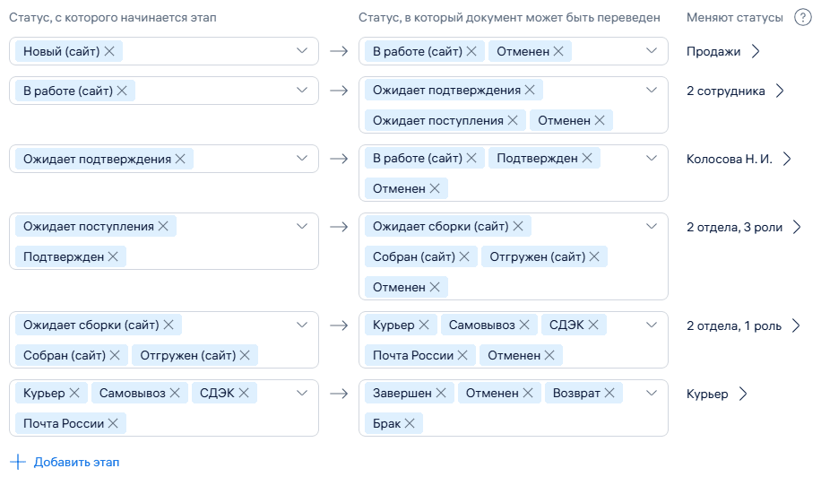Click inside the "В работе (сайт)" starting status field

(215, 91)
